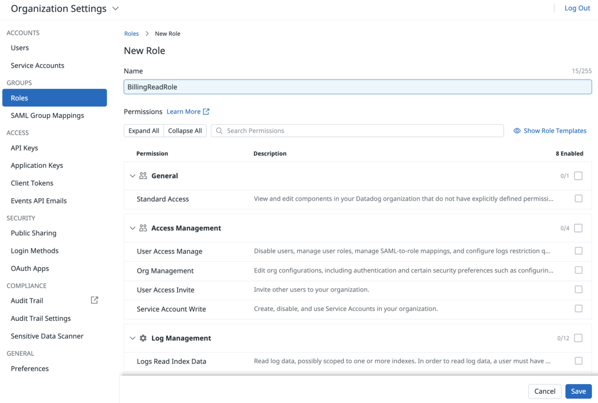
Task: Check the Logs Read Index Data permission
Action: (x=579, y=361)
